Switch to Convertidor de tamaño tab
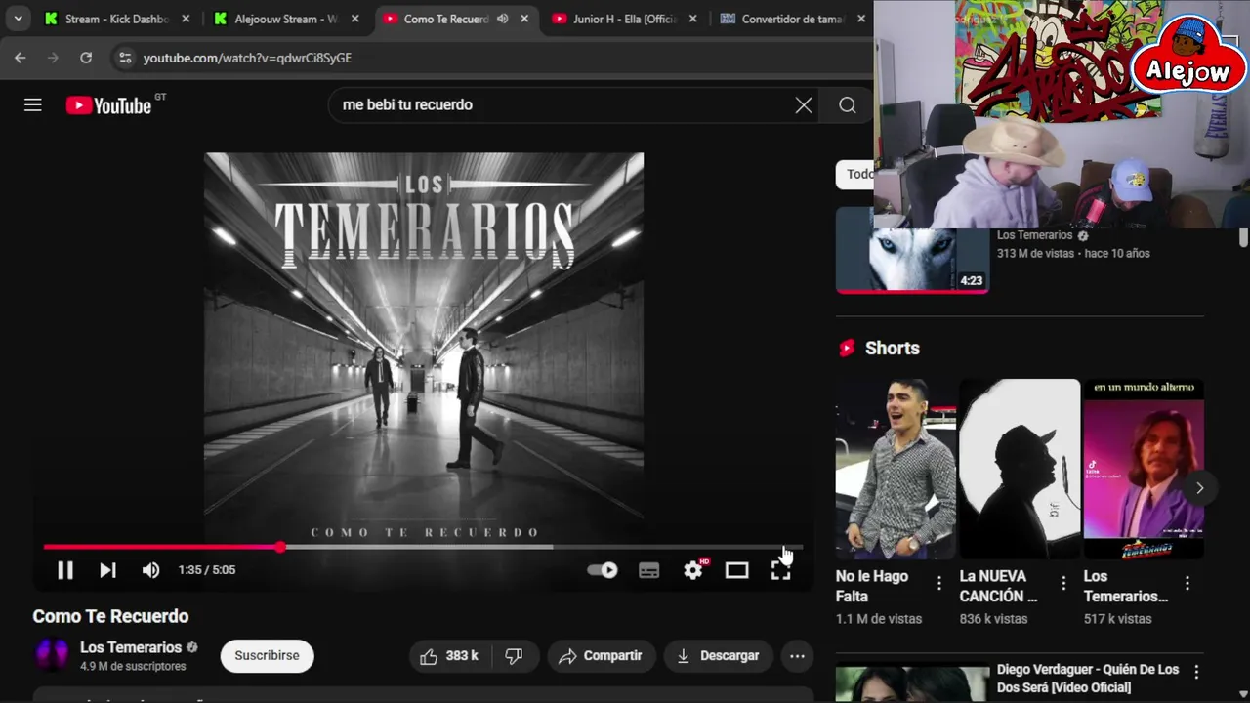This screenshot has width=1250, height=703. point(793,19)
